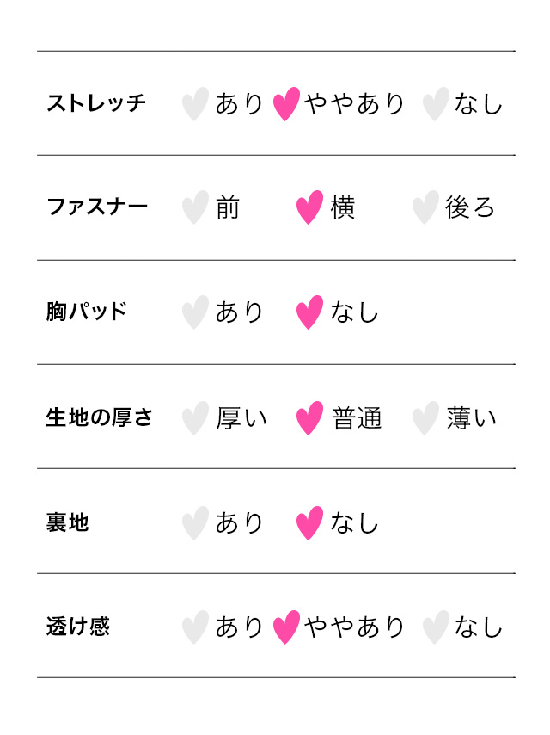Choose the gray heart next to 厚い
The image size is (550, 735).
pos(195,418)
